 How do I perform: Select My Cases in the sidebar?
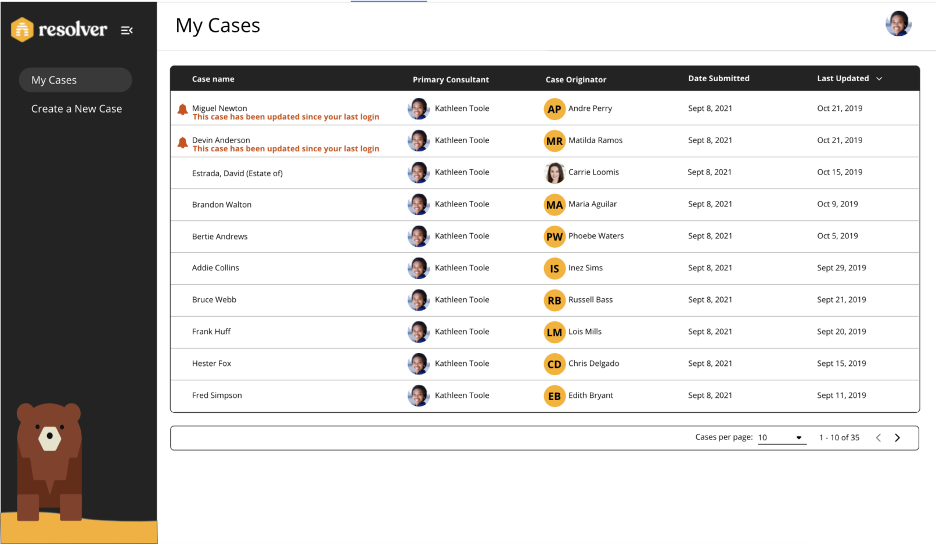point(75,80)
